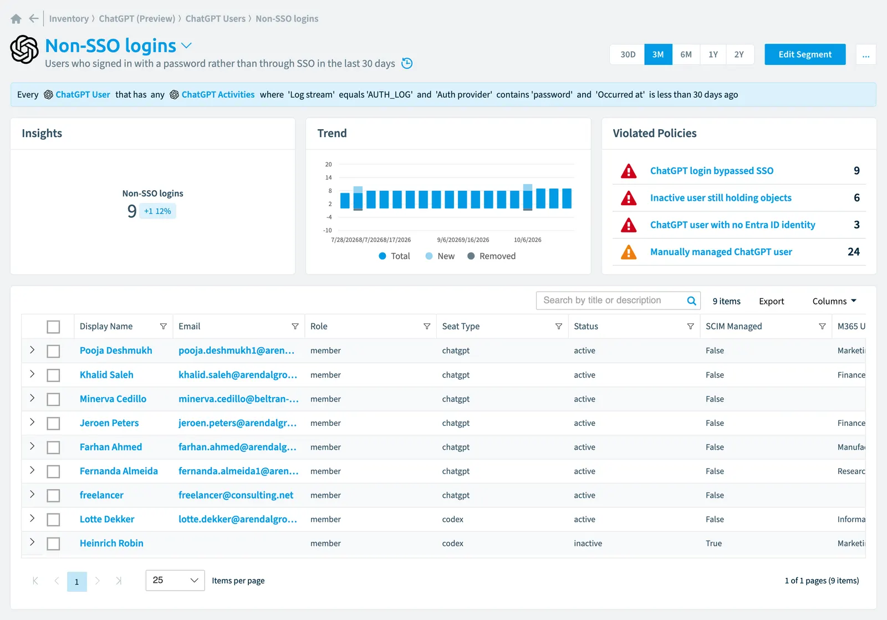The height and width of the screenshot is (620, 887).
Task: Go to the first page arrow icon
Action: [x=35, y=581]
